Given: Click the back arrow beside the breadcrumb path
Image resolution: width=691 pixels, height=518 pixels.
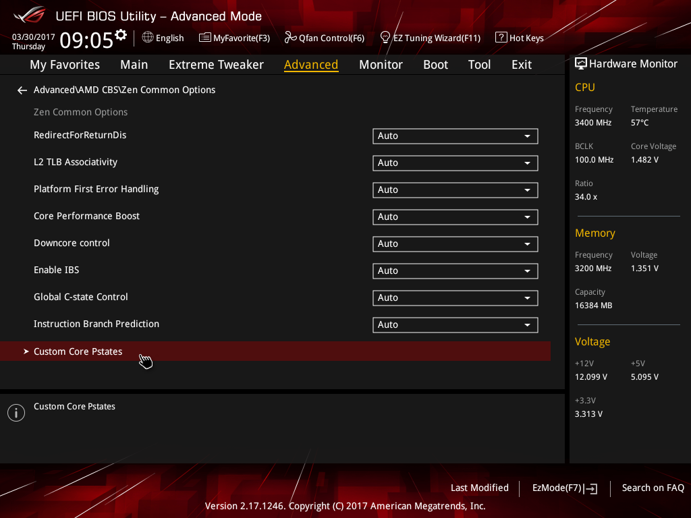Looking at the screenshot, I should (x=22, y=90).
